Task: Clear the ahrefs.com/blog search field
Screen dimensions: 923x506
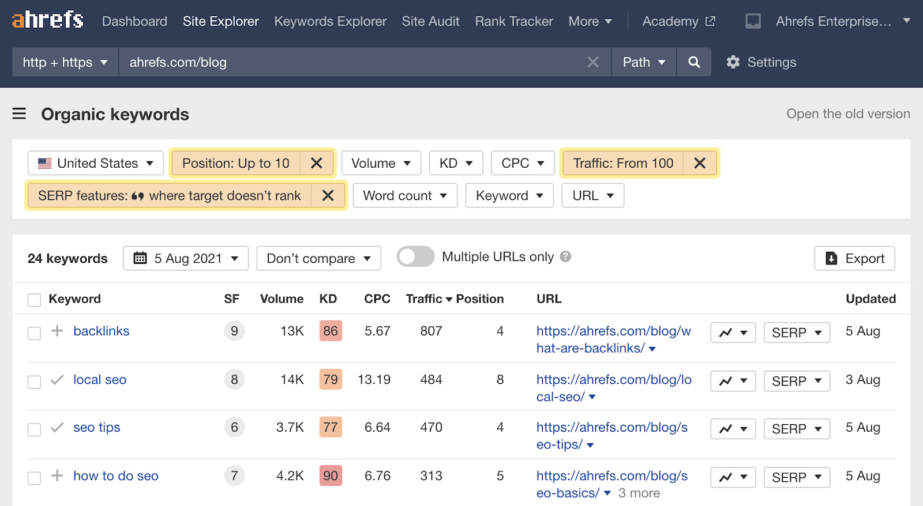Action: pyautogui.click(x=592, y=62)
